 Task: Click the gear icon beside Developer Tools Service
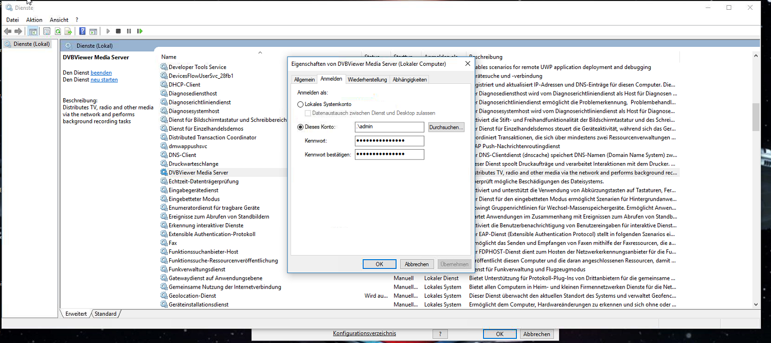tap(164, 67)
